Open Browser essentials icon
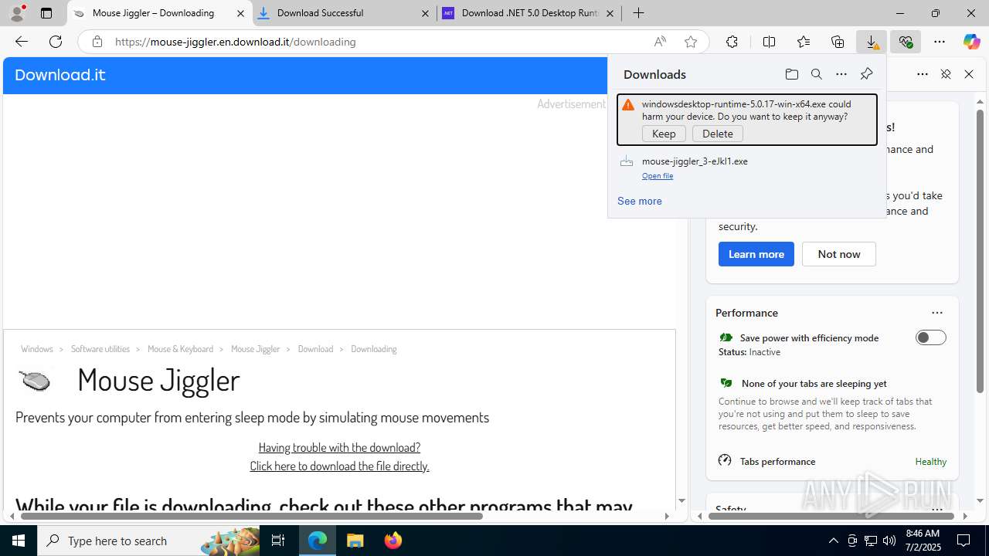The image size is (989, 556). point(906,42)
